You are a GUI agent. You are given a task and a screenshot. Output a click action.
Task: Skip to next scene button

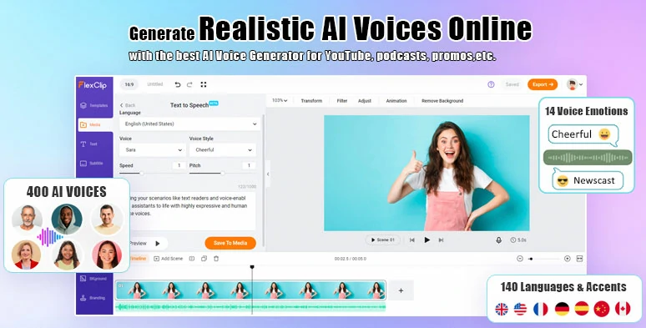click(441, 240)
